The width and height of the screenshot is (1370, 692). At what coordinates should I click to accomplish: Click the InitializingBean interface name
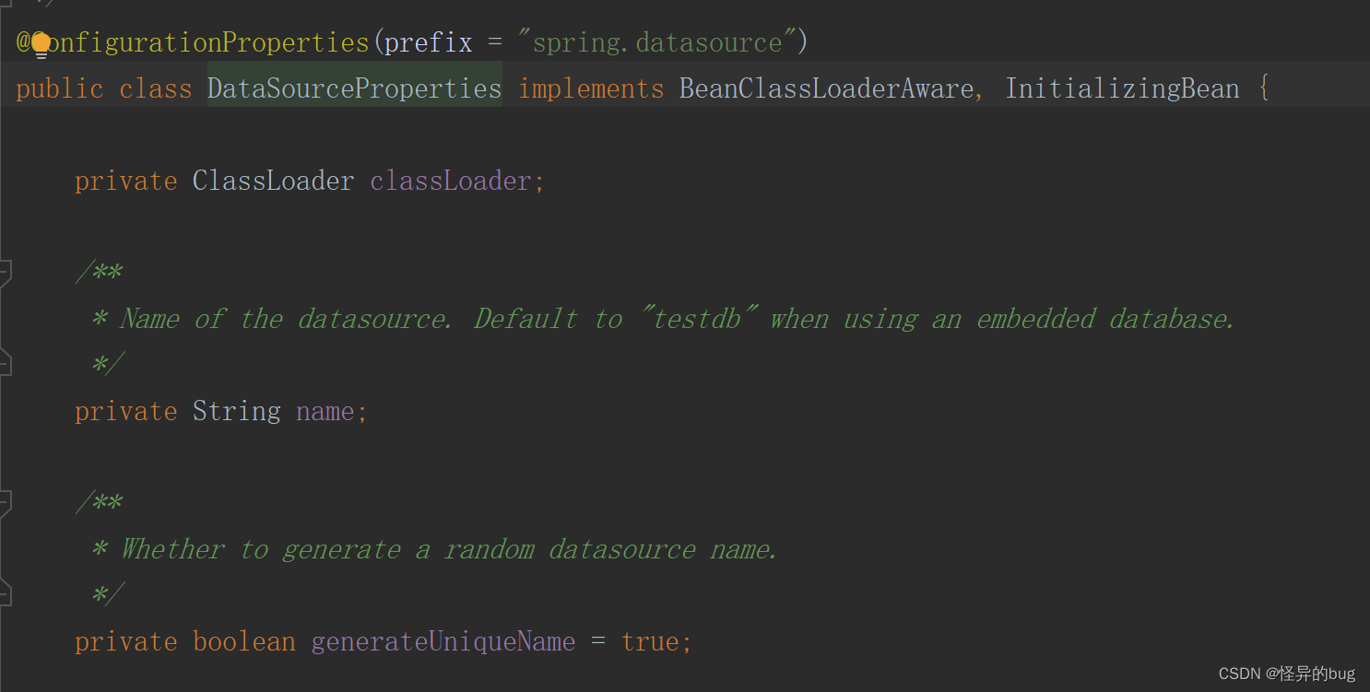click(1122, 88)
